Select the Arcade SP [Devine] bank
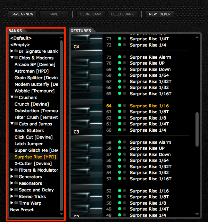Viewport: 208px width, 222px height. coord(35,65)
